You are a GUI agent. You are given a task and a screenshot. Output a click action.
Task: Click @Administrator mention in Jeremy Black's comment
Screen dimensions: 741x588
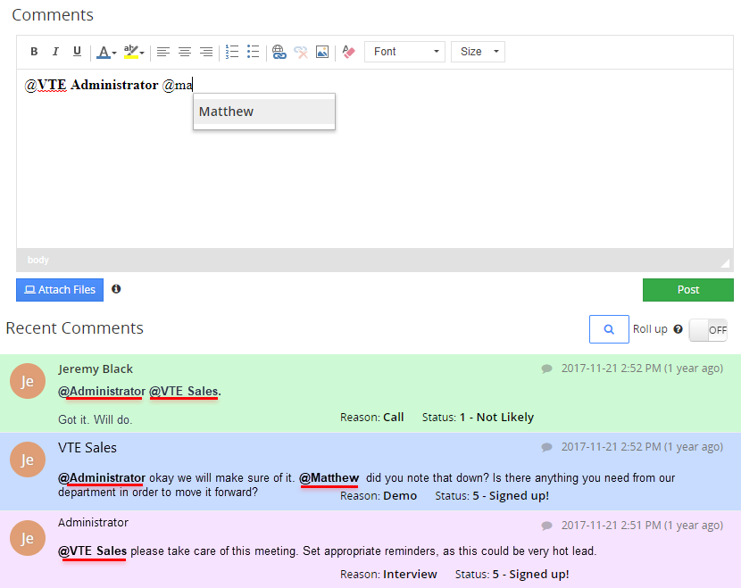[x=102, y=392]
